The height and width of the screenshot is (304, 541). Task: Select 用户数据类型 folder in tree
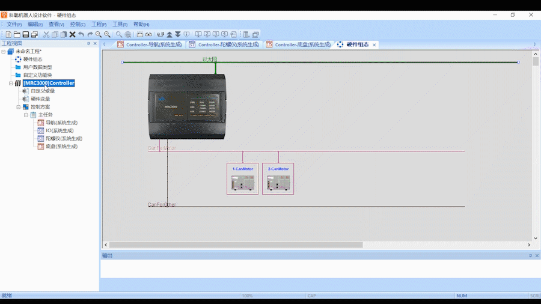[37, 67]
